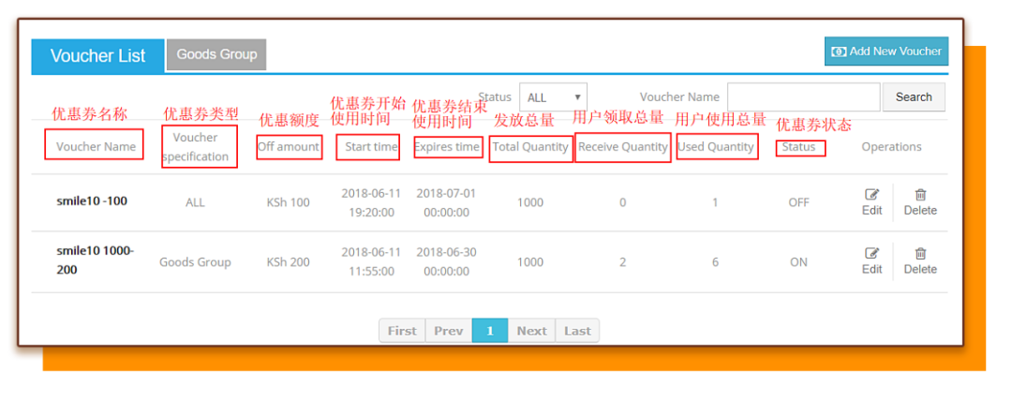The image size is (1012, 400).
Task: Click the 2018-06-11 19:20:00 start time
Action: click(x=371, y=202)
